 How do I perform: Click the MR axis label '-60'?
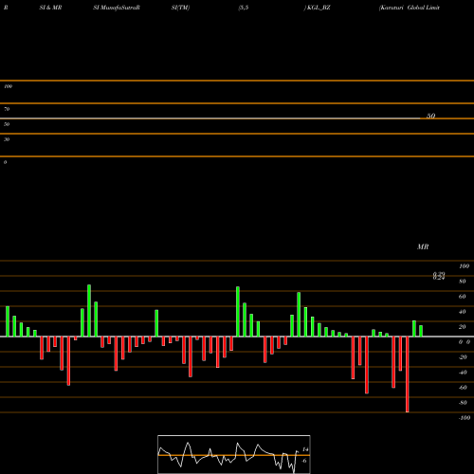[463, 388]
